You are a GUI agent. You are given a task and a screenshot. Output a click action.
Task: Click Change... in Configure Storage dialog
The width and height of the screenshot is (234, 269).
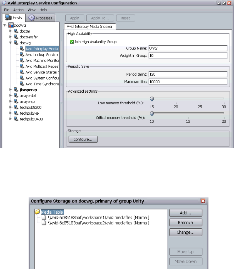[x=185, y=232]
